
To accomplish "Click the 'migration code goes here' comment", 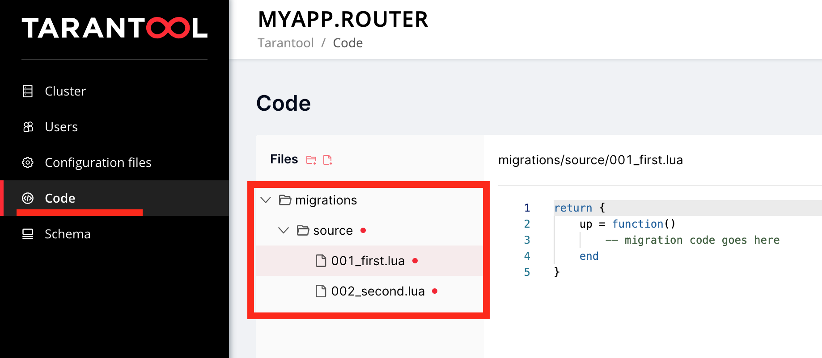I will point(692,240).
